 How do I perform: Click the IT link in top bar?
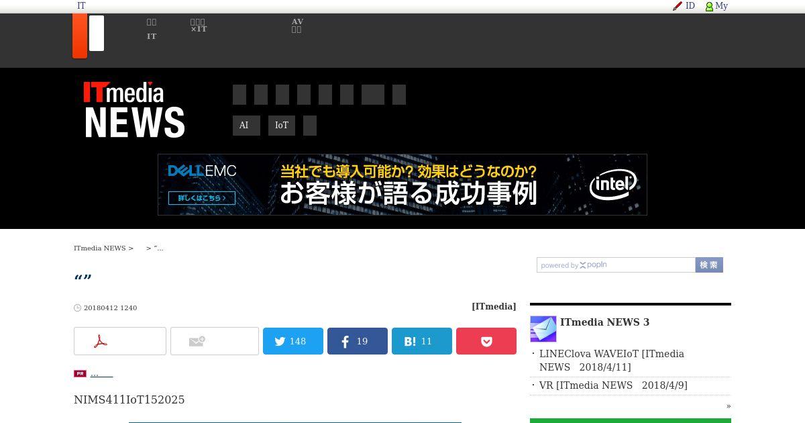click(81, 6)
